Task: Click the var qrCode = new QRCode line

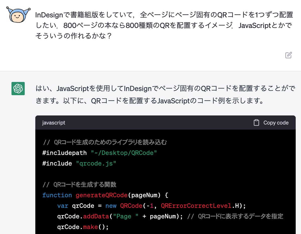Action: click(152, 206)
